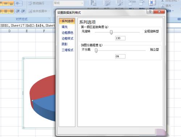Click the pie explosion slider handle
Viewport: 181px width, 137px height.
point(96,50)
